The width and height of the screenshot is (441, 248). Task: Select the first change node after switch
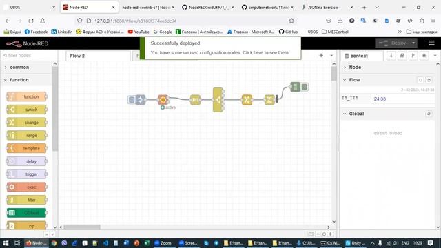point(247,99)
